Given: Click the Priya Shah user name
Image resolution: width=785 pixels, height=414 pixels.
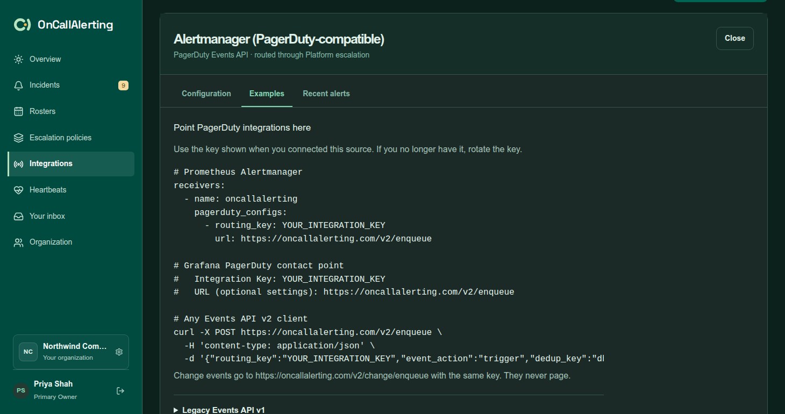Looking at the screenshot, I should click(x=53, y=384).
